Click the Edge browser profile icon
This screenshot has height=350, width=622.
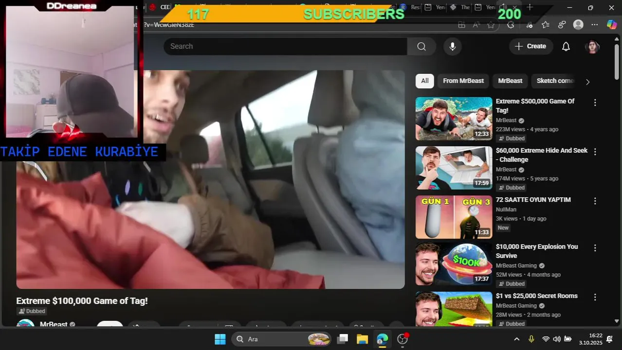578,24
